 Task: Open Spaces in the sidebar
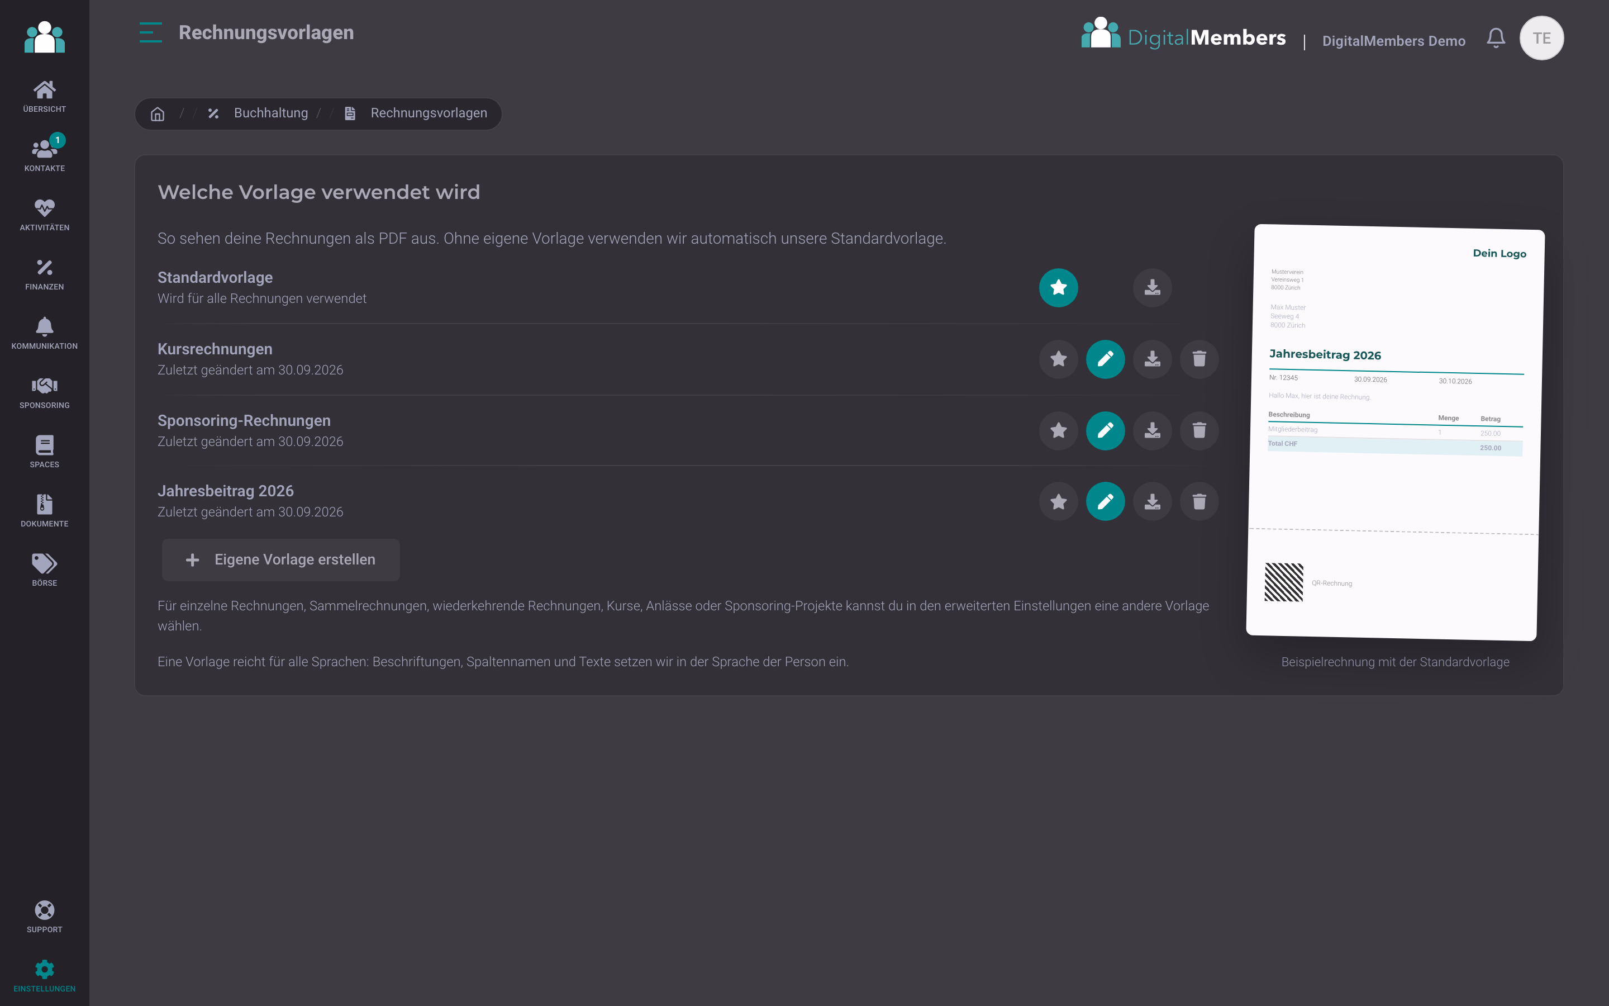click(x=45, y=453)
